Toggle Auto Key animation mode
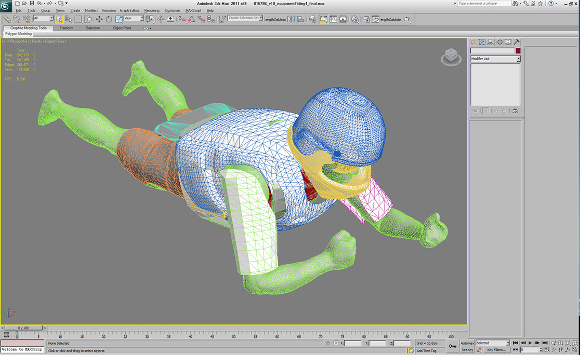Image resolution: width=580 pixels, height=355 pixels. click(x=467, y=343)
